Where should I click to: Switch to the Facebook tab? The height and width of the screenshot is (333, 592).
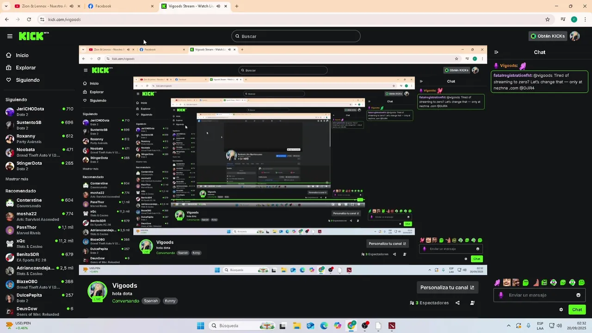121,6
